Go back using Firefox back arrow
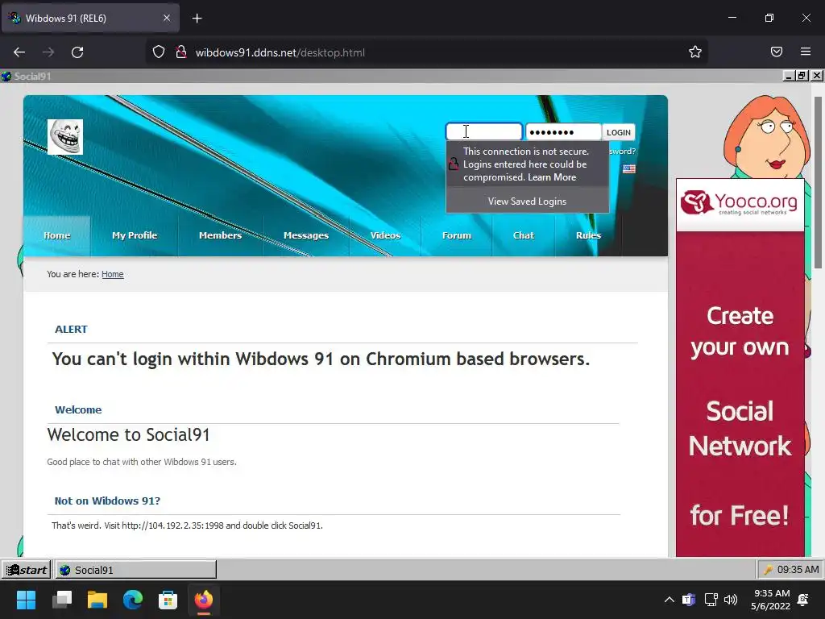Image resolution: width=825 pixels, height=619 pixels. click(x=19, y=52)
